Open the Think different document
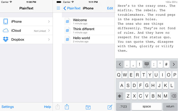This screenshot has width=178, height=111. [88, 31]
